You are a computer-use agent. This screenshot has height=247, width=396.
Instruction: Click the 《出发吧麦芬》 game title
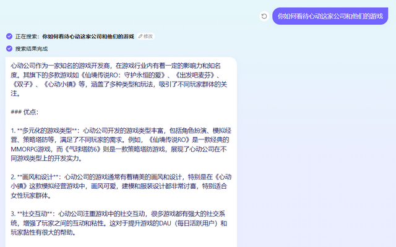195,75
